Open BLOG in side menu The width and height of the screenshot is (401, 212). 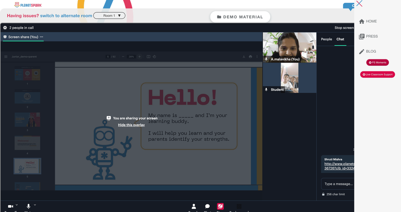pos(371,51)
